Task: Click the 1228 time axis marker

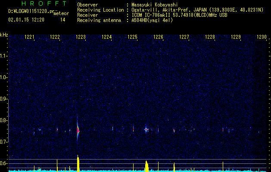Action: 210,37
